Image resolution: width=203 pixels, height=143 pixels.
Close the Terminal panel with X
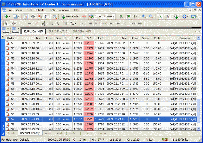[x=3, y=37]
